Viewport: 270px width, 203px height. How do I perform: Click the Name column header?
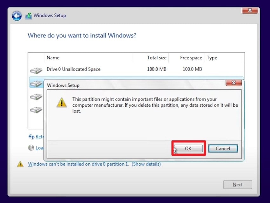[53, 58]
